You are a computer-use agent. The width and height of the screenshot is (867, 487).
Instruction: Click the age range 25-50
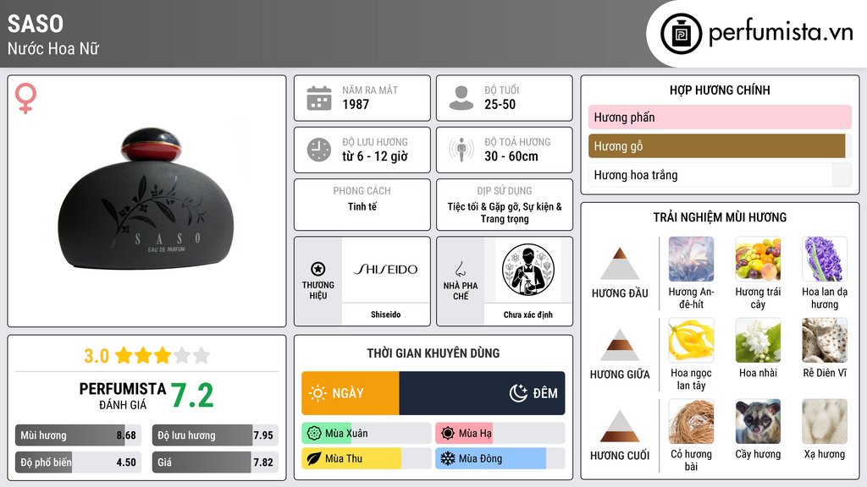tap(500, 104)
